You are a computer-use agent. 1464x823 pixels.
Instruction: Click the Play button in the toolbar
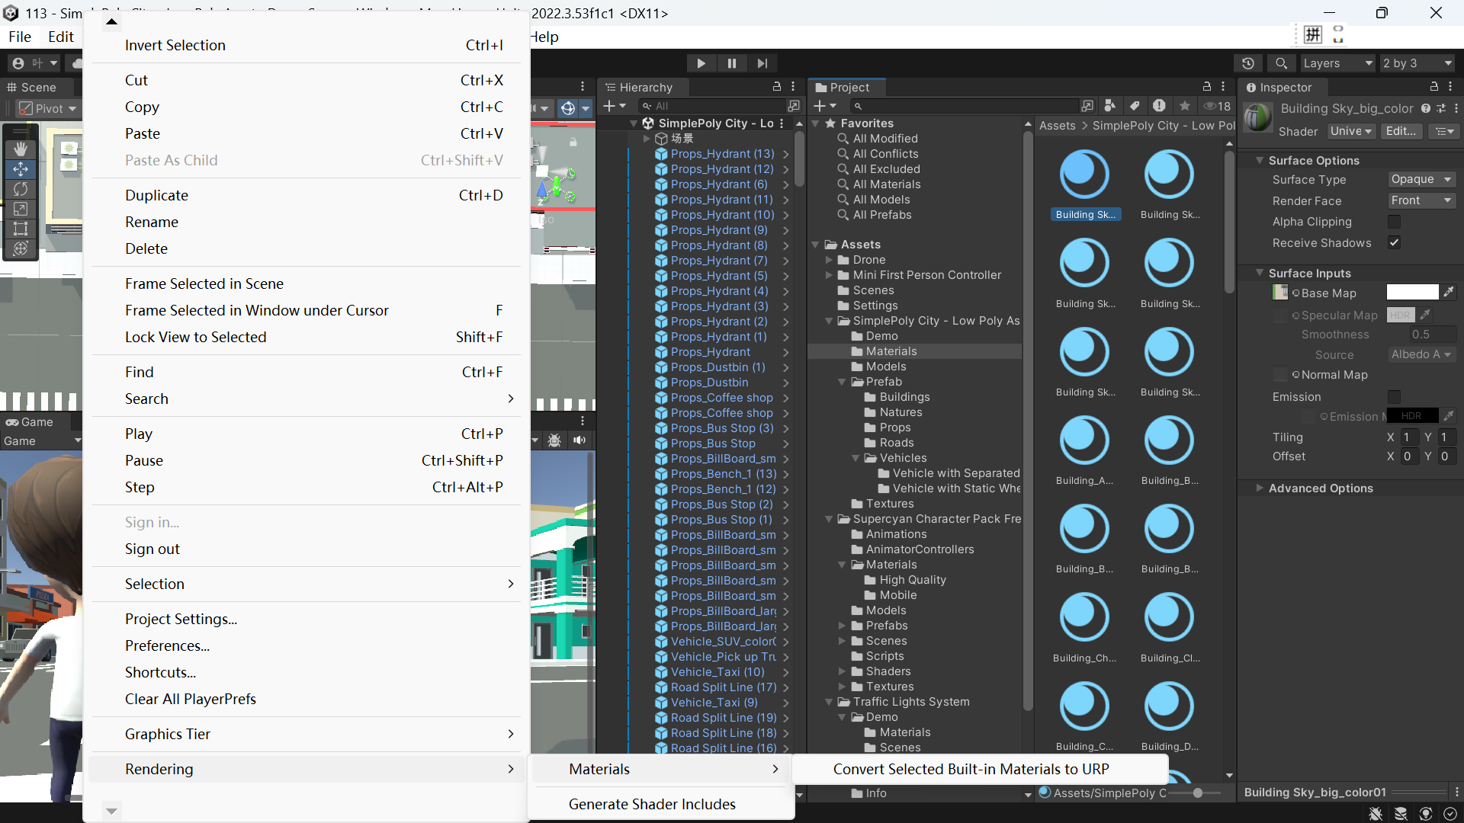(x=701, y=63)
